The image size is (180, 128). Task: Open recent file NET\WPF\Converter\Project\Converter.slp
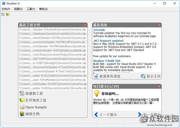pyautogui.click(x=53, y=59)
